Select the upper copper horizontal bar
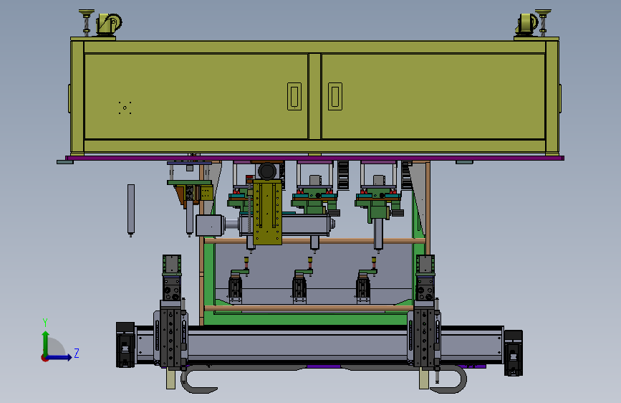The width and height of the screenshot is (621, 403). pos(315,241)
